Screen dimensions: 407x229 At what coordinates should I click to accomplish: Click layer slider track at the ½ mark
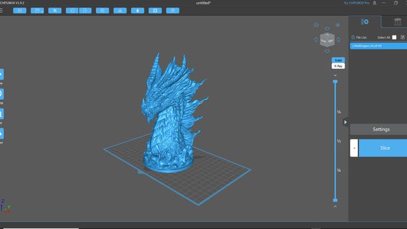click(x=335, y=141)
